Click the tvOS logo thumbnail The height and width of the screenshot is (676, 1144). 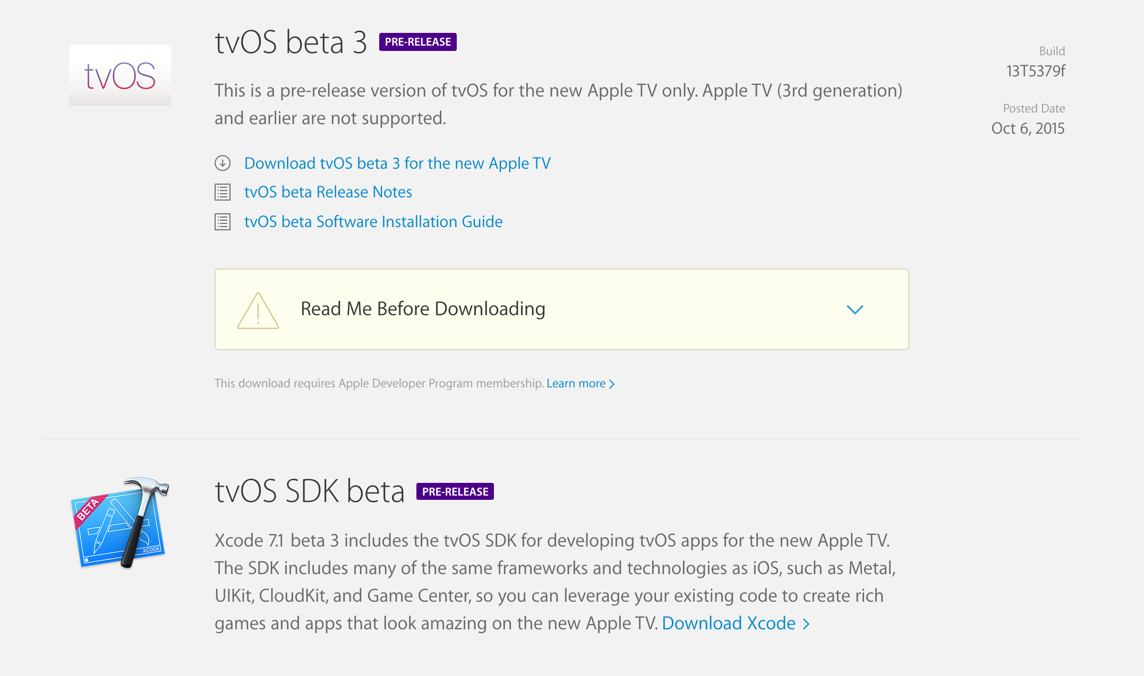point(120,75)
